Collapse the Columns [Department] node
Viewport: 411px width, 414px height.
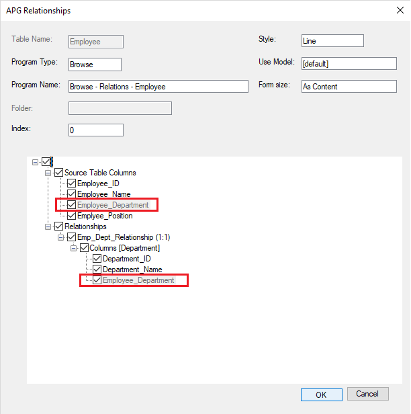(x=74, y=248)
